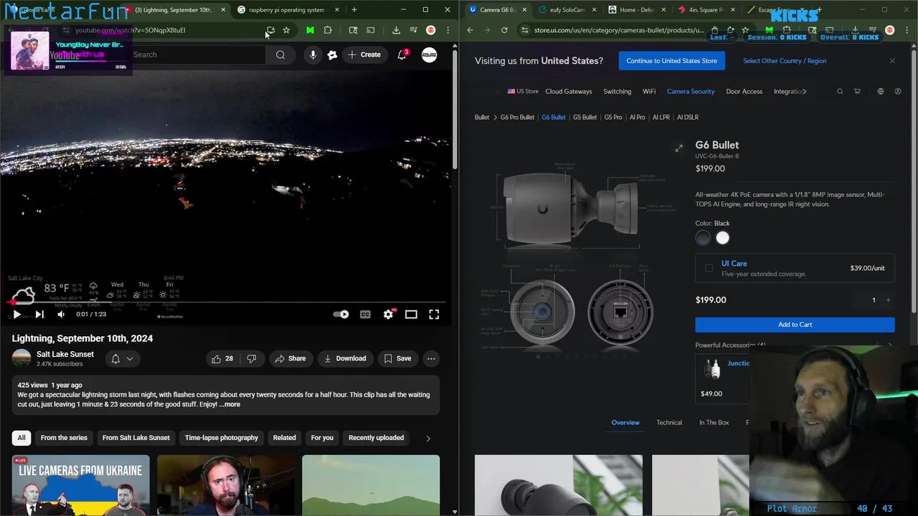Open the store shopping cart

point(857,92)
